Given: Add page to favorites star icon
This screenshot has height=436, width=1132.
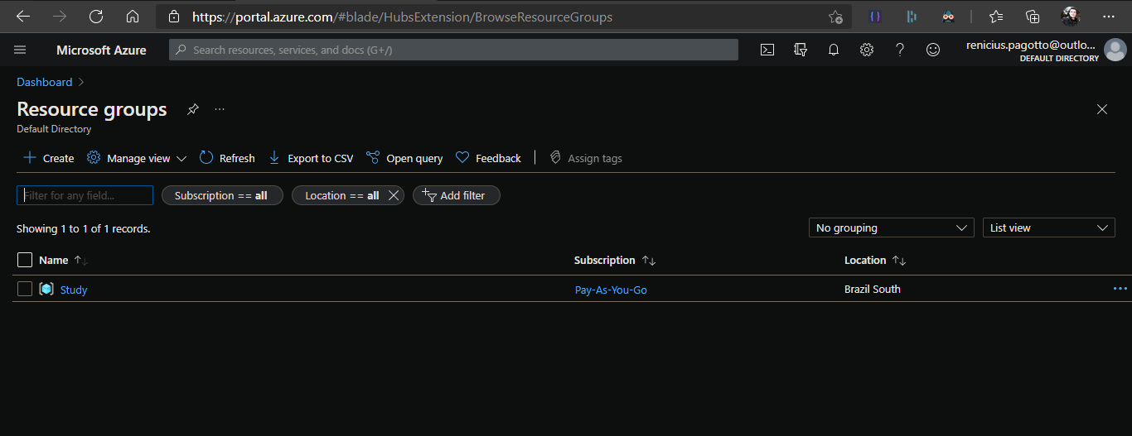Looking at the screenshot, I should click(x=835, y=17).
